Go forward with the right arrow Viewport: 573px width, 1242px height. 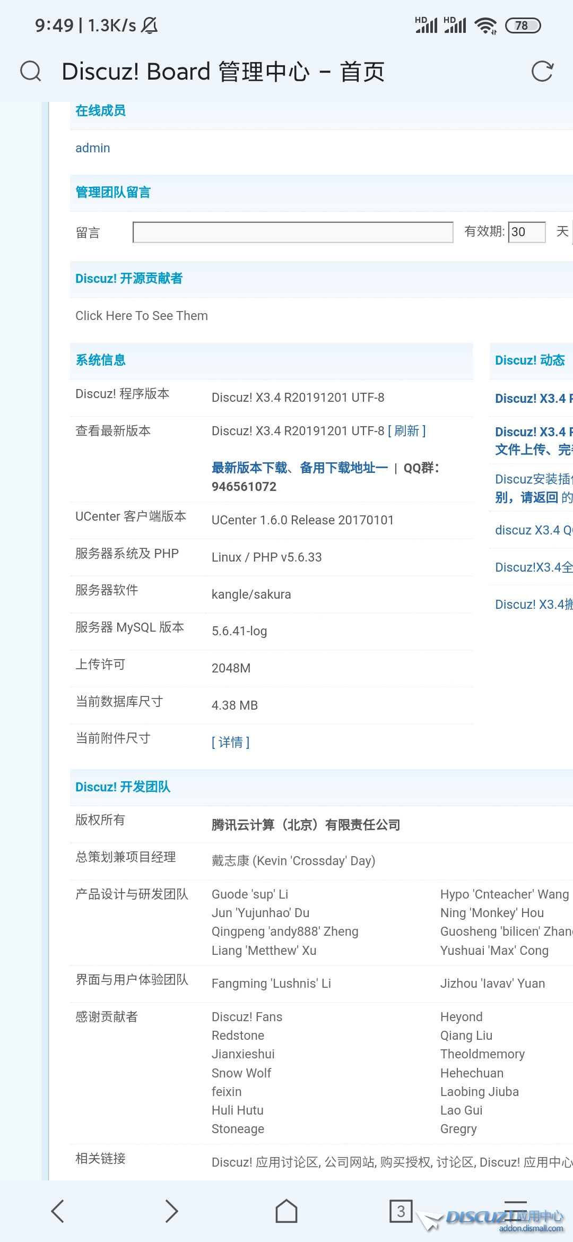[171, 1211]
